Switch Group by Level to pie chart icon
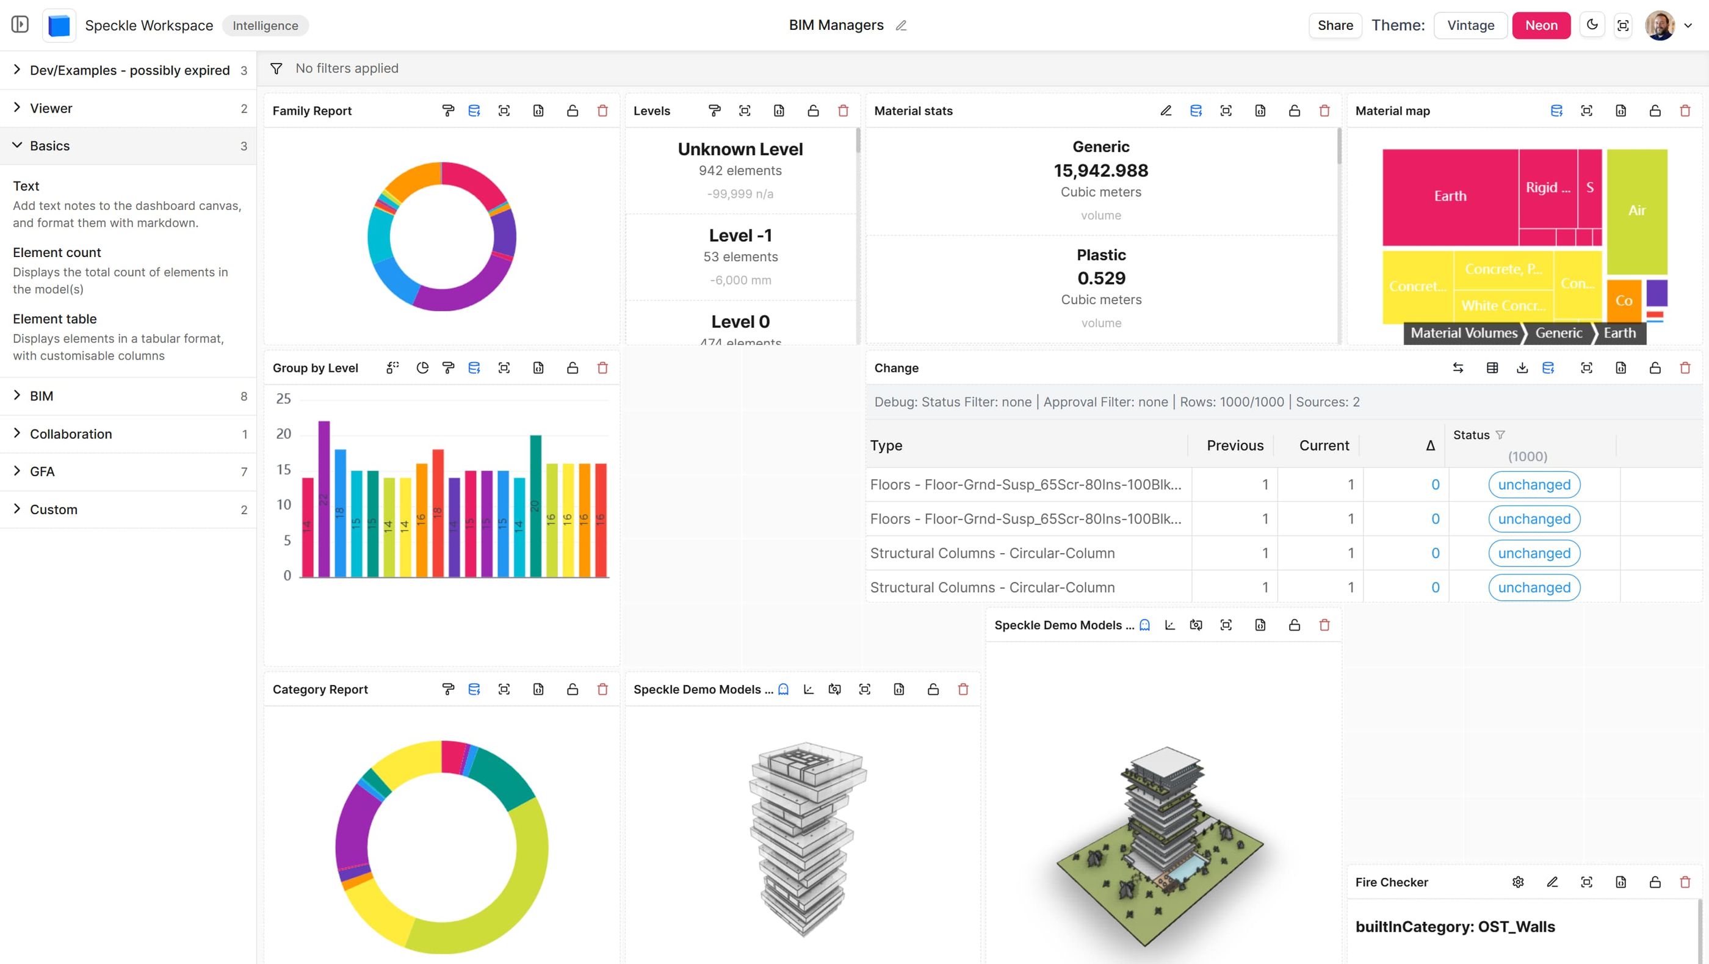1709x964 pixels. pyautogui.click(x=422, y=368)
